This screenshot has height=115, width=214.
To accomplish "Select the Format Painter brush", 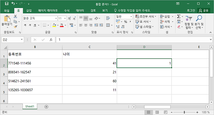I will tap(15, 27).
